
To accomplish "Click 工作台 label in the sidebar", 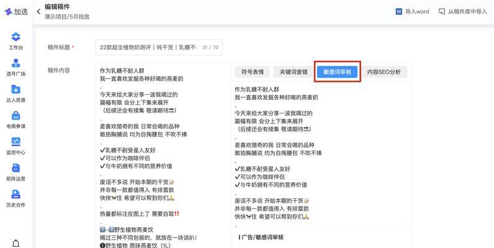I will point(16,48).
